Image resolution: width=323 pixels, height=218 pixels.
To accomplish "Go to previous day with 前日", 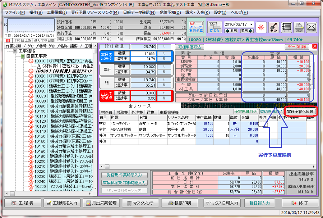I will click(231, 31).
